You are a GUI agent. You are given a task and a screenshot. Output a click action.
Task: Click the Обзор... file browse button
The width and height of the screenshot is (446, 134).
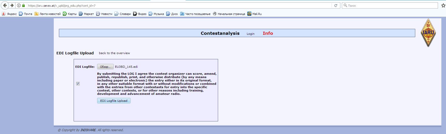(x=105, y=67)
